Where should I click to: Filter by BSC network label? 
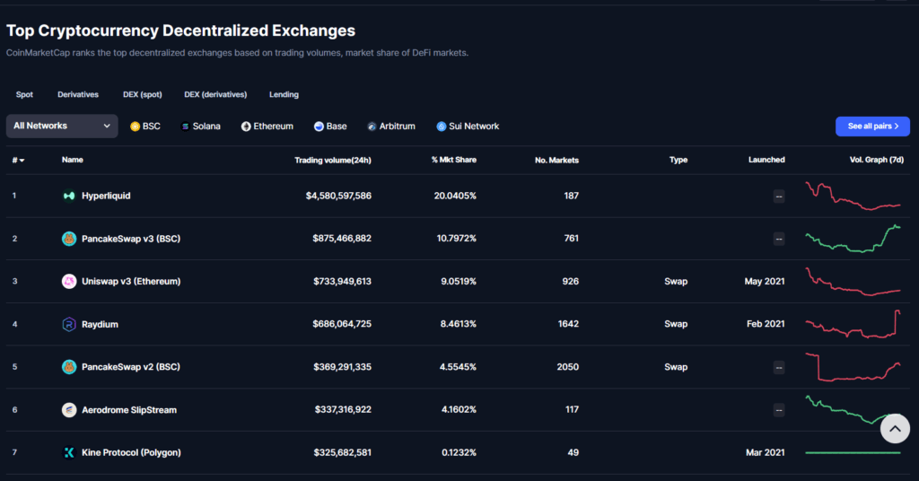pyautogui.click(x=151, y=127)
